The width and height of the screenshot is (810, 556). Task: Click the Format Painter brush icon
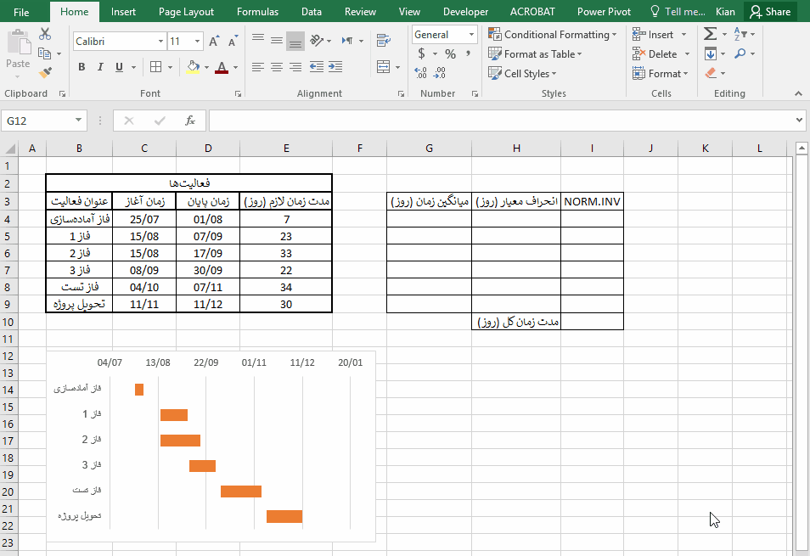[x=45, y=73]
